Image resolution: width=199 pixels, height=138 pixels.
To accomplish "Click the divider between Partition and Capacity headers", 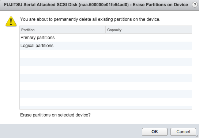I will (106, 30).
